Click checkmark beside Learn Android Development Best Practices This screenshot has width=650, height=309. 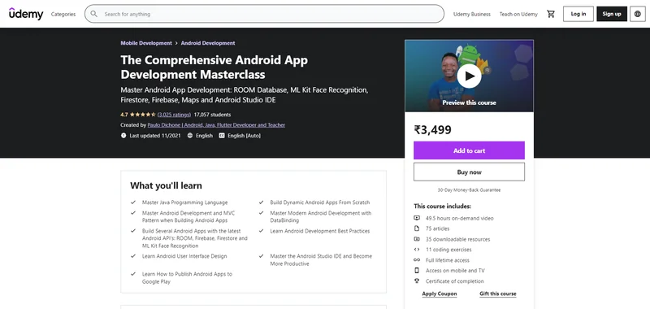pos(261,231)
